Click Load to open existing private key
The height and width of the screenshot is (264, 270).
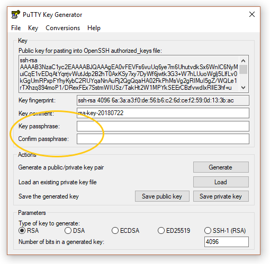(x=221, y=182)
